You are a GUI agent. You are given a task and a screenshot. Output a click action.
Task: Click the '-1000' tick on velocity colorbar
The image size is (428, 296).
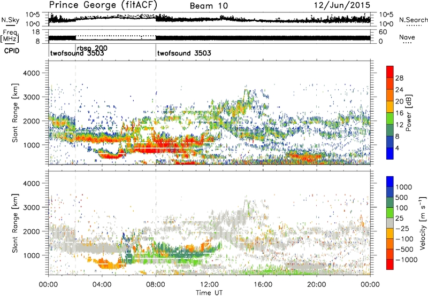(407, 260)
